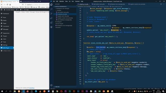
Task: Show hidden system tray icons
Action: click(x=132, y=91)
